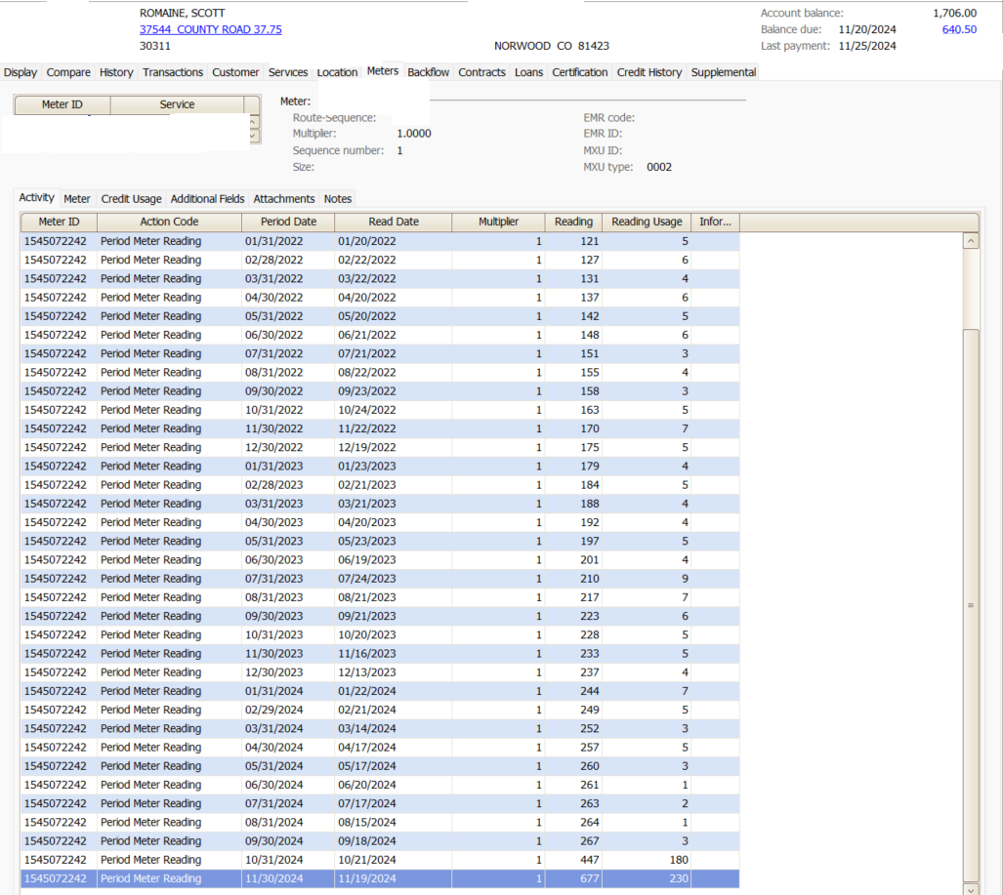The height and width of the screenshot is (895, 1003).
Task: Switch to the Certification tab
Action: click(x=579, y=72)
